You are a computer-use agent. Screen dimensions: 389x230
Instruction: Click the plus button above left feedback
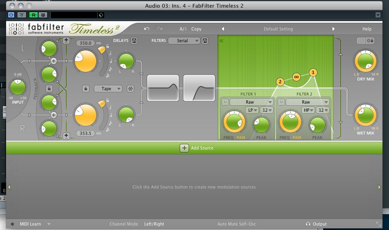pyautogui.click(x=66, y=40)
